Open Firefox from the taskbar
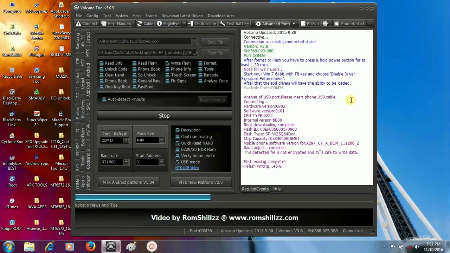 (x=90, y=246)
